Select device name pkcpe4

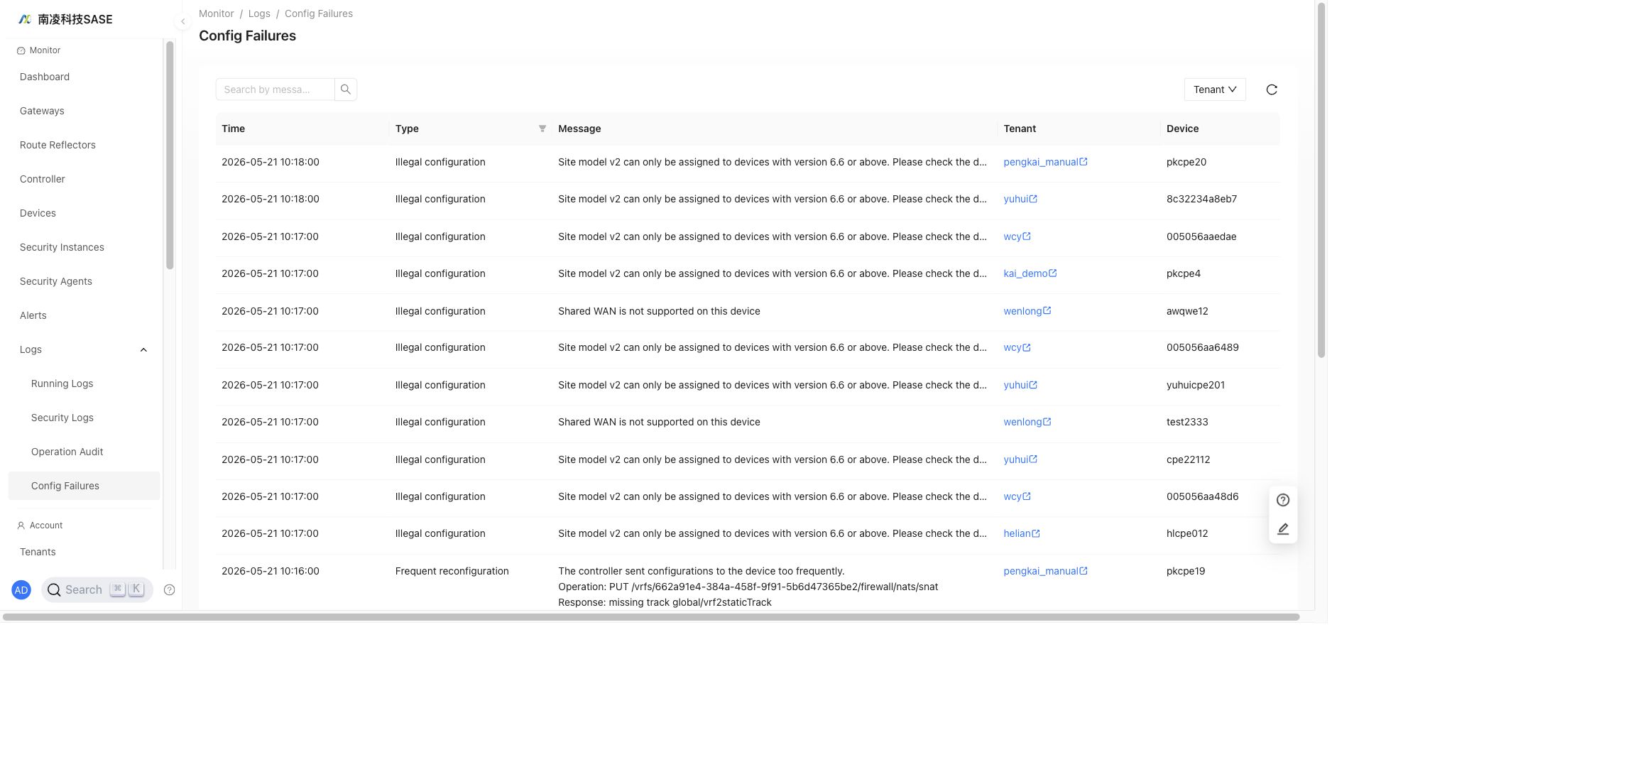tap(1184, 273)
